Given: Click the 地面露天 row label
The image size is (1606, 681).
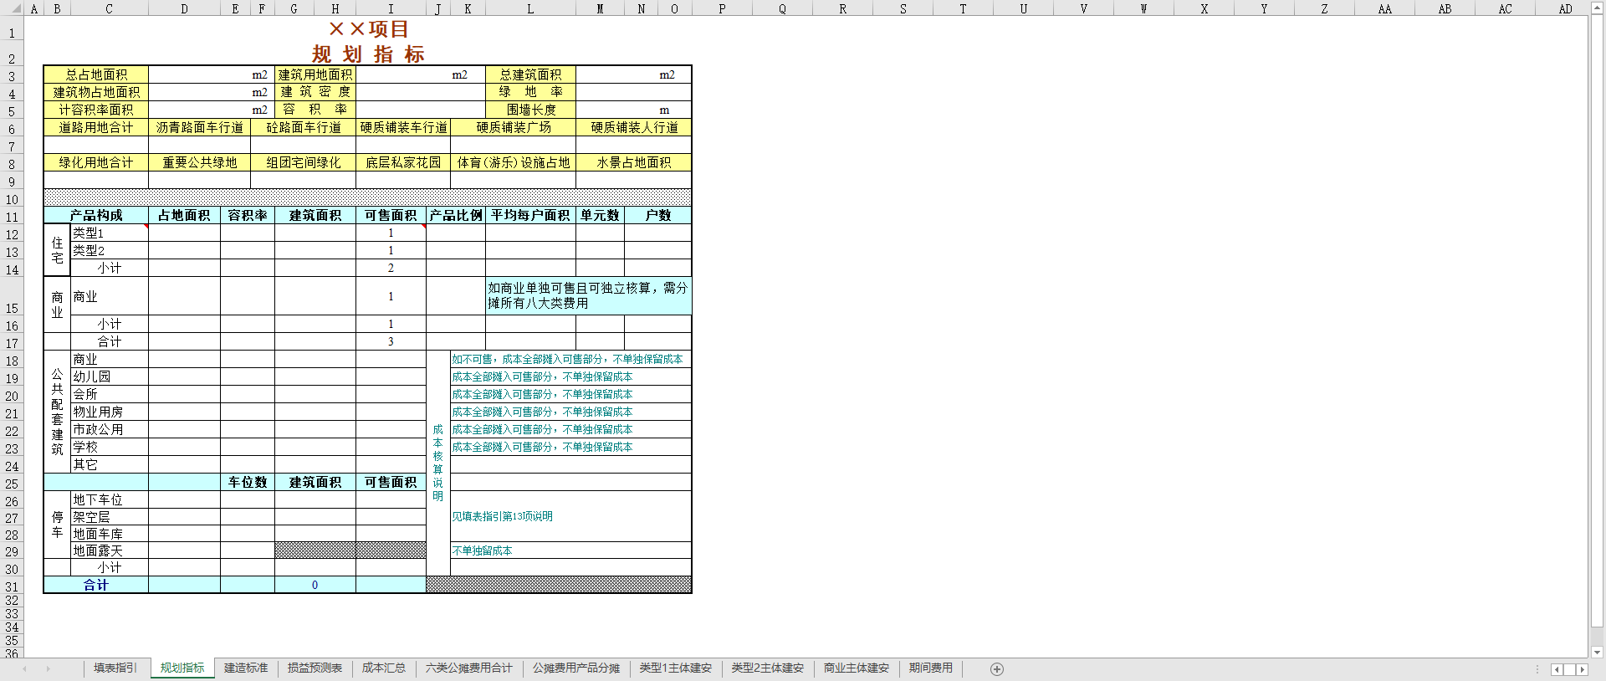Looking at the screenshot, I should (109, 550).
